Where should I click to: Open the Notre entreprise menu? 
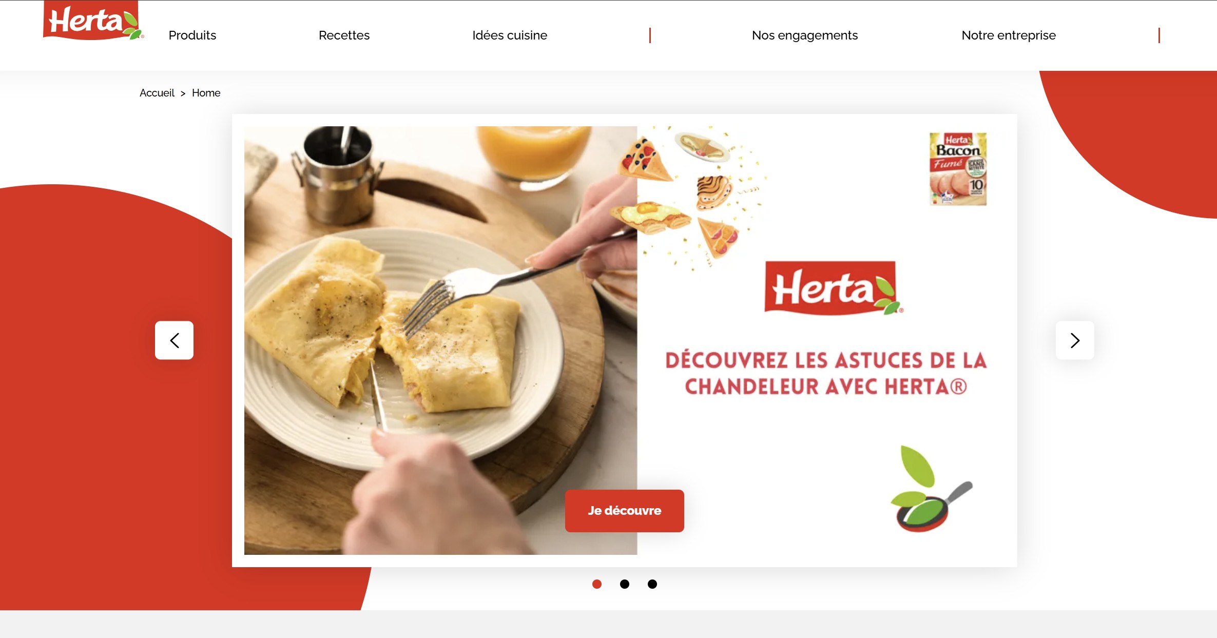[1009, 35]
